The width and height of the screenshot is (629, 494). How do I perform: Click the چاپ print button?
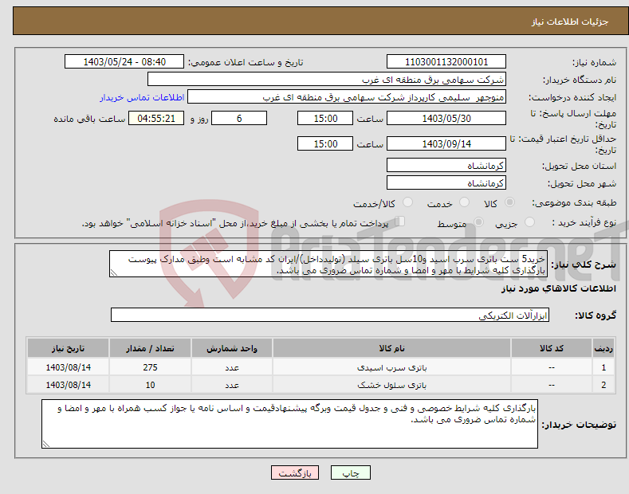(351, 473)
